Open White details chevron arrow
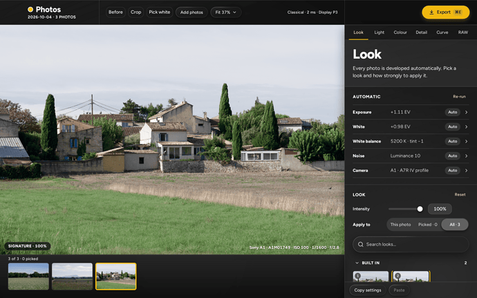The width and height of the screenshot is (477, 298). click(466, 127)
